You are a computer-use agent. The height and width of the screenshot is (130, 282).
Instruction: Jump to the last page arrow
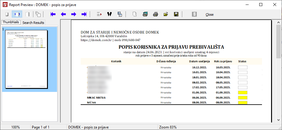[x=84, y=14]
